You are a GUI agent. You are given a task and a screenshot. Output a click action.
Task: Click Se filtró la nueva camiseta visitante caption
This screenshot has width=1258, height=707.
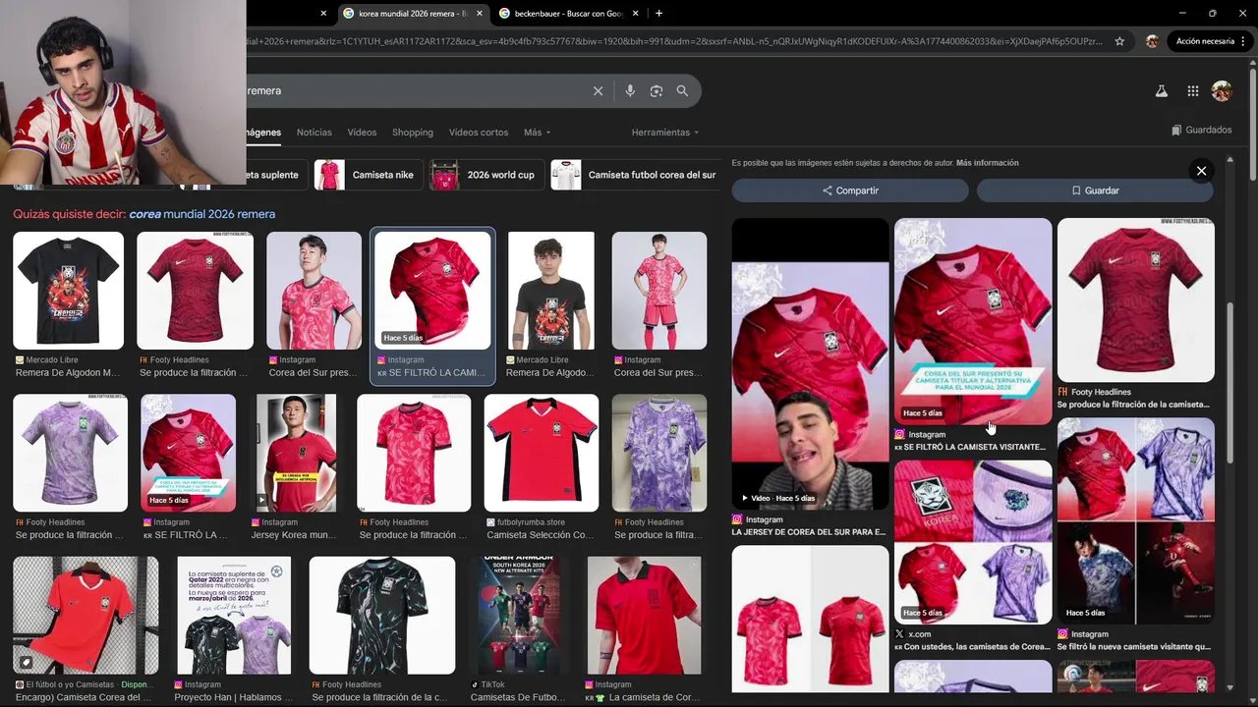(1134, 647)
